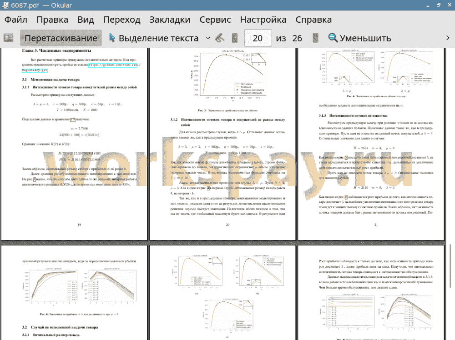Image resolution: width=455 pixels, height=340 pixels.
Task: Minimize the Okular window
Action: tap(428, 5)
